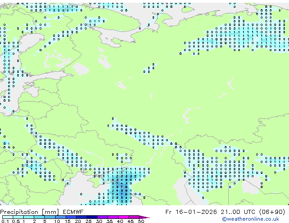This screenshot has width=289, height=223.
Task: Click the 0.1–0.5 mm legend color box
Action: coord(8,217)
